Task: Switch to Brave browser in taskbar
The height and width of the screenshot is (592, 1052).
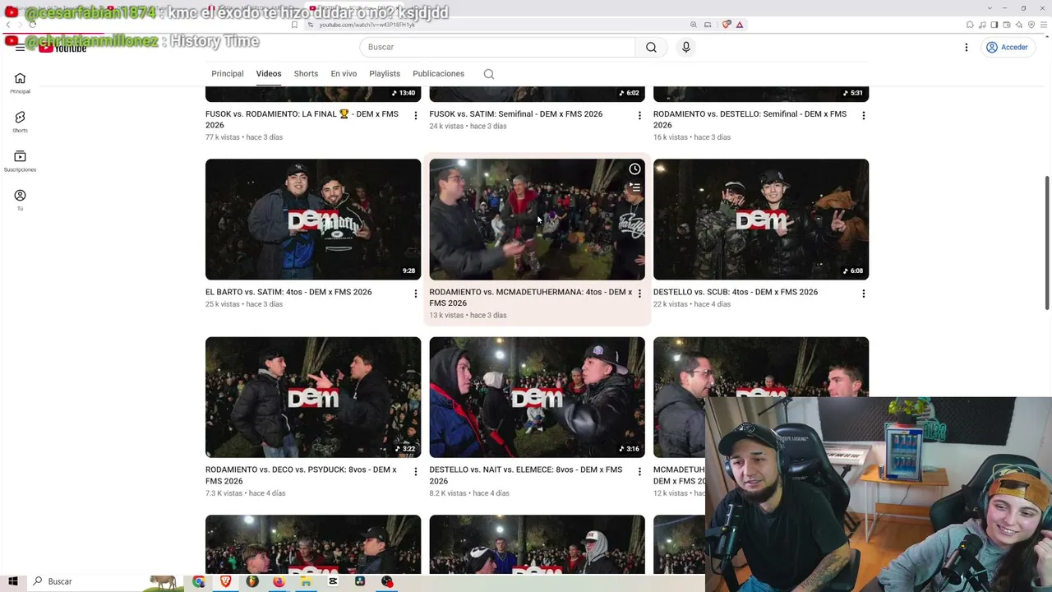Action: (x=225, y=581)
